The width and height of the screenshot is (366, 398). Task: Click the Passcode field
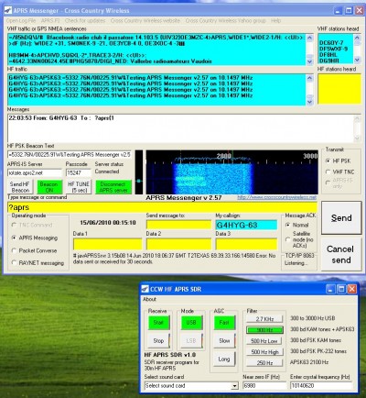coord(79,172)
